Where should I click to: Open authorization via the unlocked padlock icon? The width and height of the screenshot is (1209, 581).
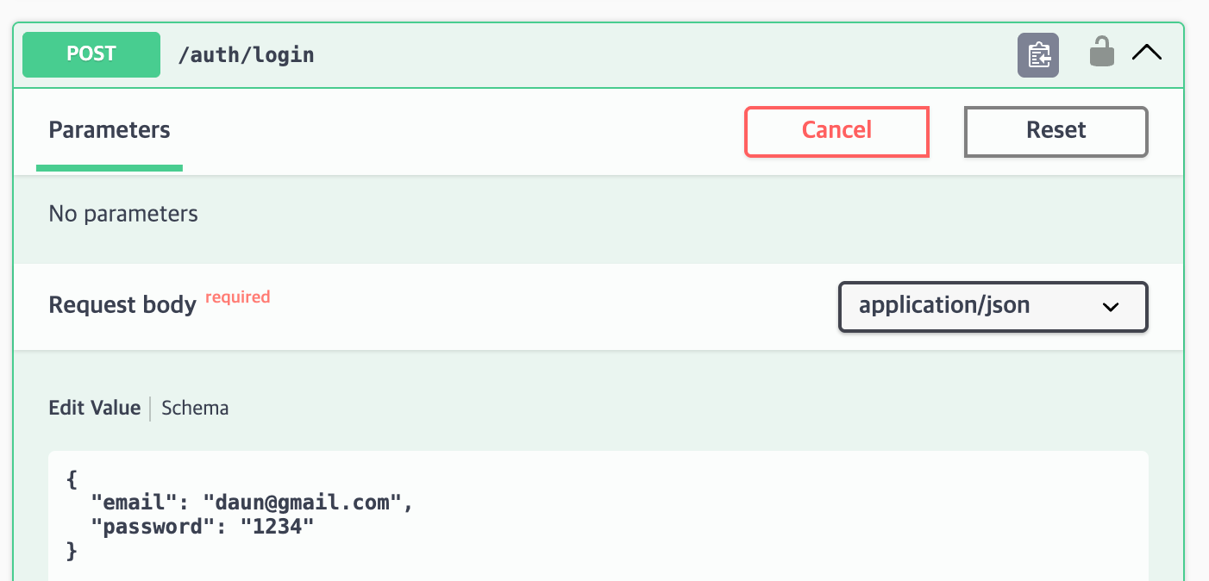(x=1101, y=52)
